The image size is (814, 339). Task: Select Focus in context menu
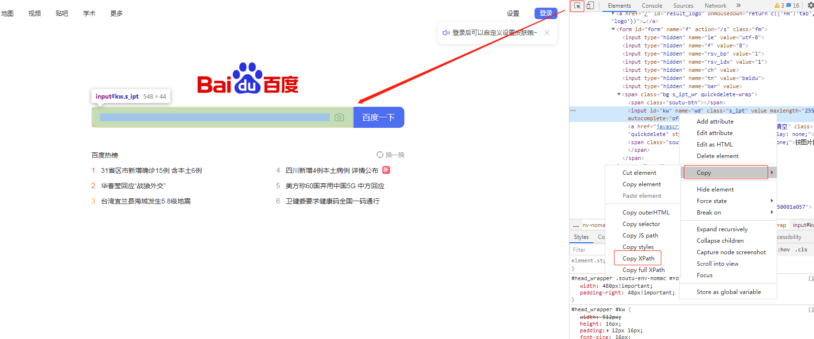point(704,275)
